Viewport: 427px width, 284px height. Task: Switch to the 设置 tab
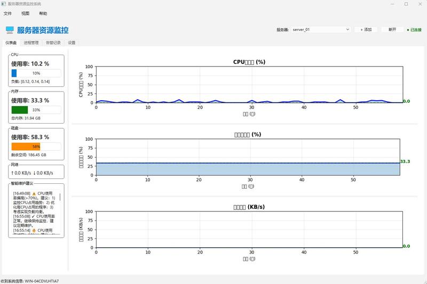pos(72,43)
